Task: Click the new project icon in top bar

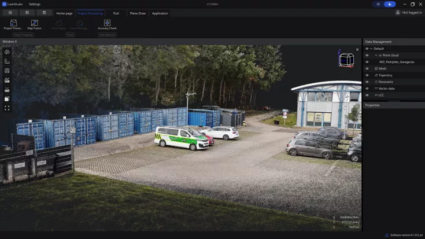Action: click(x=10, y=13)
